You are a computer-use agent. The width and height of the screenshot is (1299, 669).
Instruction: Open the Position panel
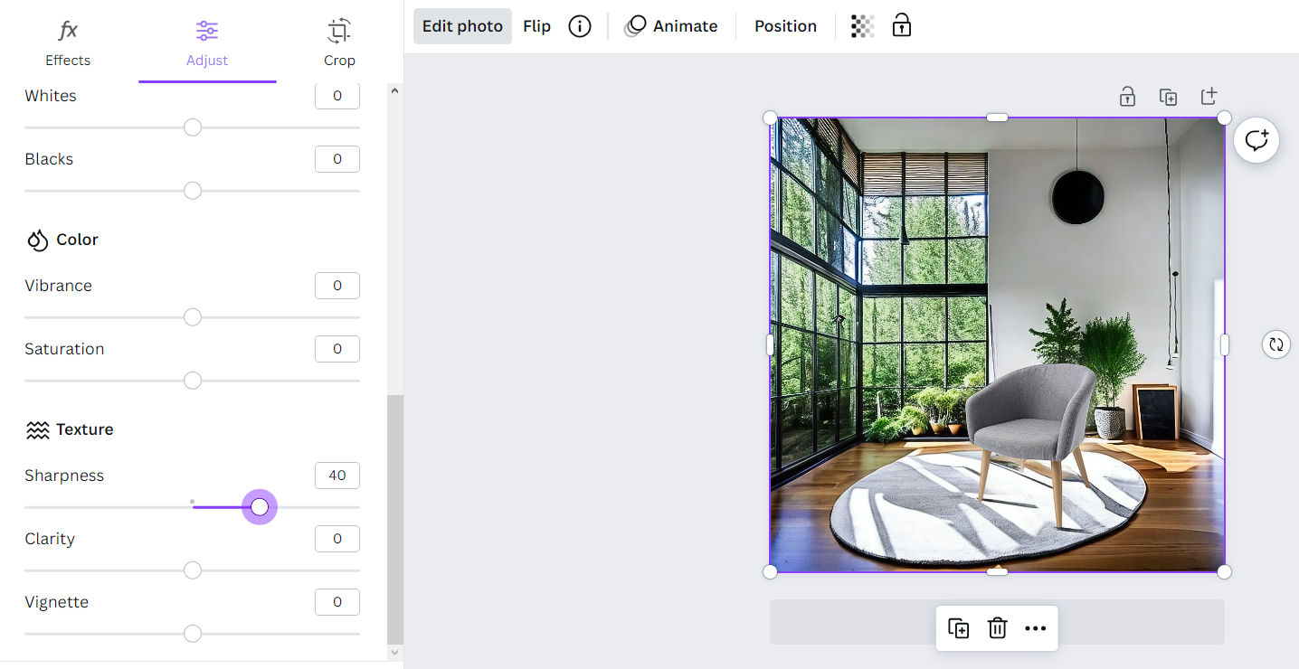tap(785, 26)
